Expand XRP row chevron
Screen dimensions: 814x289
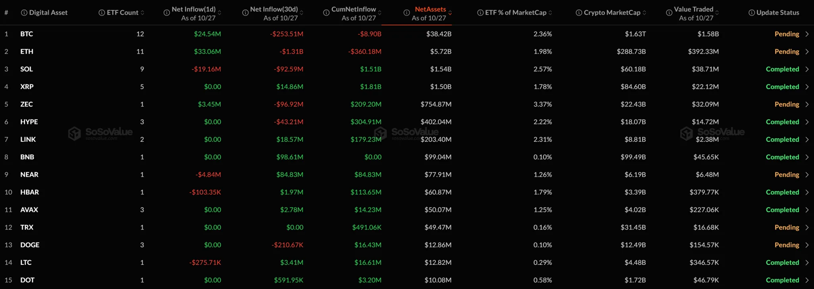click(x=807, y=87)
